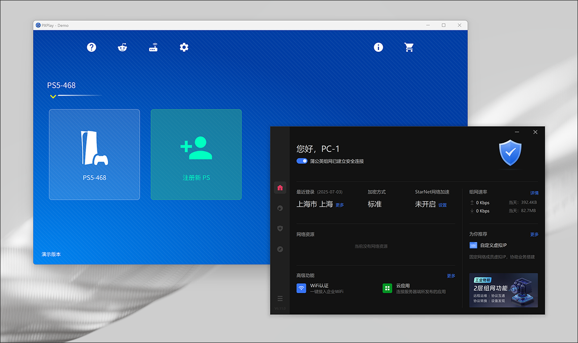The width and height of the screenshot is (578, 343).
Task: Click the info circle icon
Action: click(379, 47)
